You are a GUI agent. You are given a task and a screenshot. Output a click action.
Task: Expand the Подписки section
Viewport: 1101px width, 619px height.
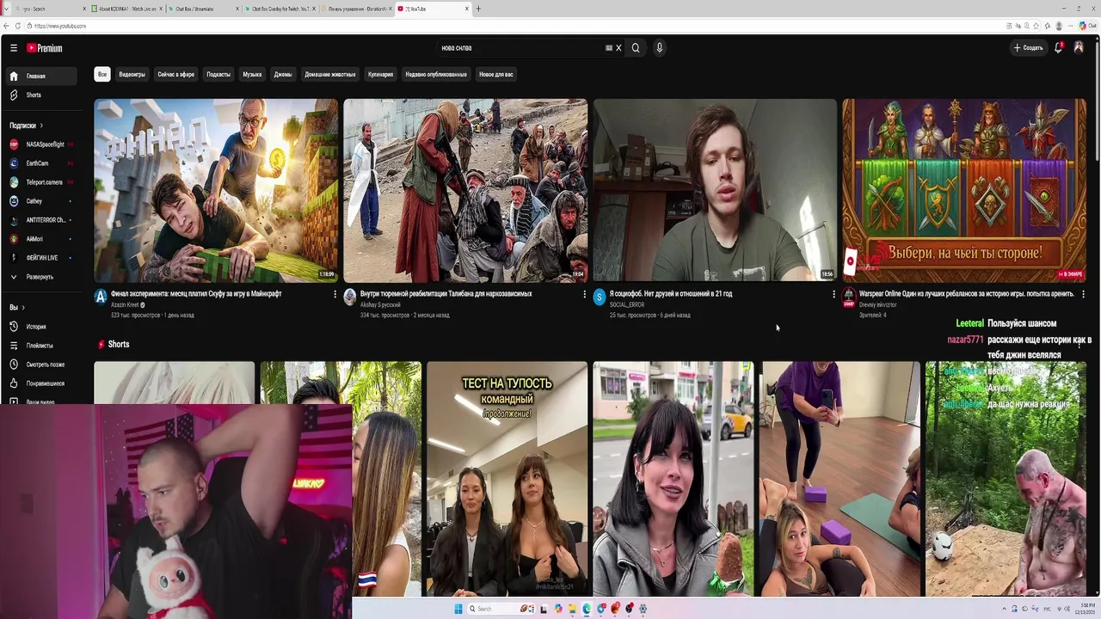point(26,126)
